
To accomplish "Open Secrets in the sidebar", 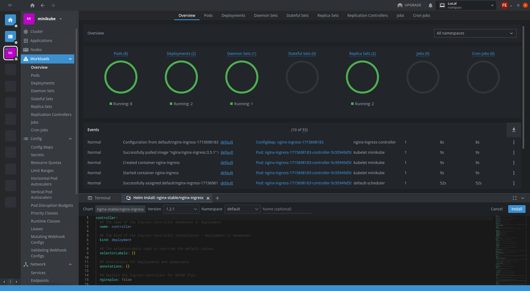I will tap(37, 155).
